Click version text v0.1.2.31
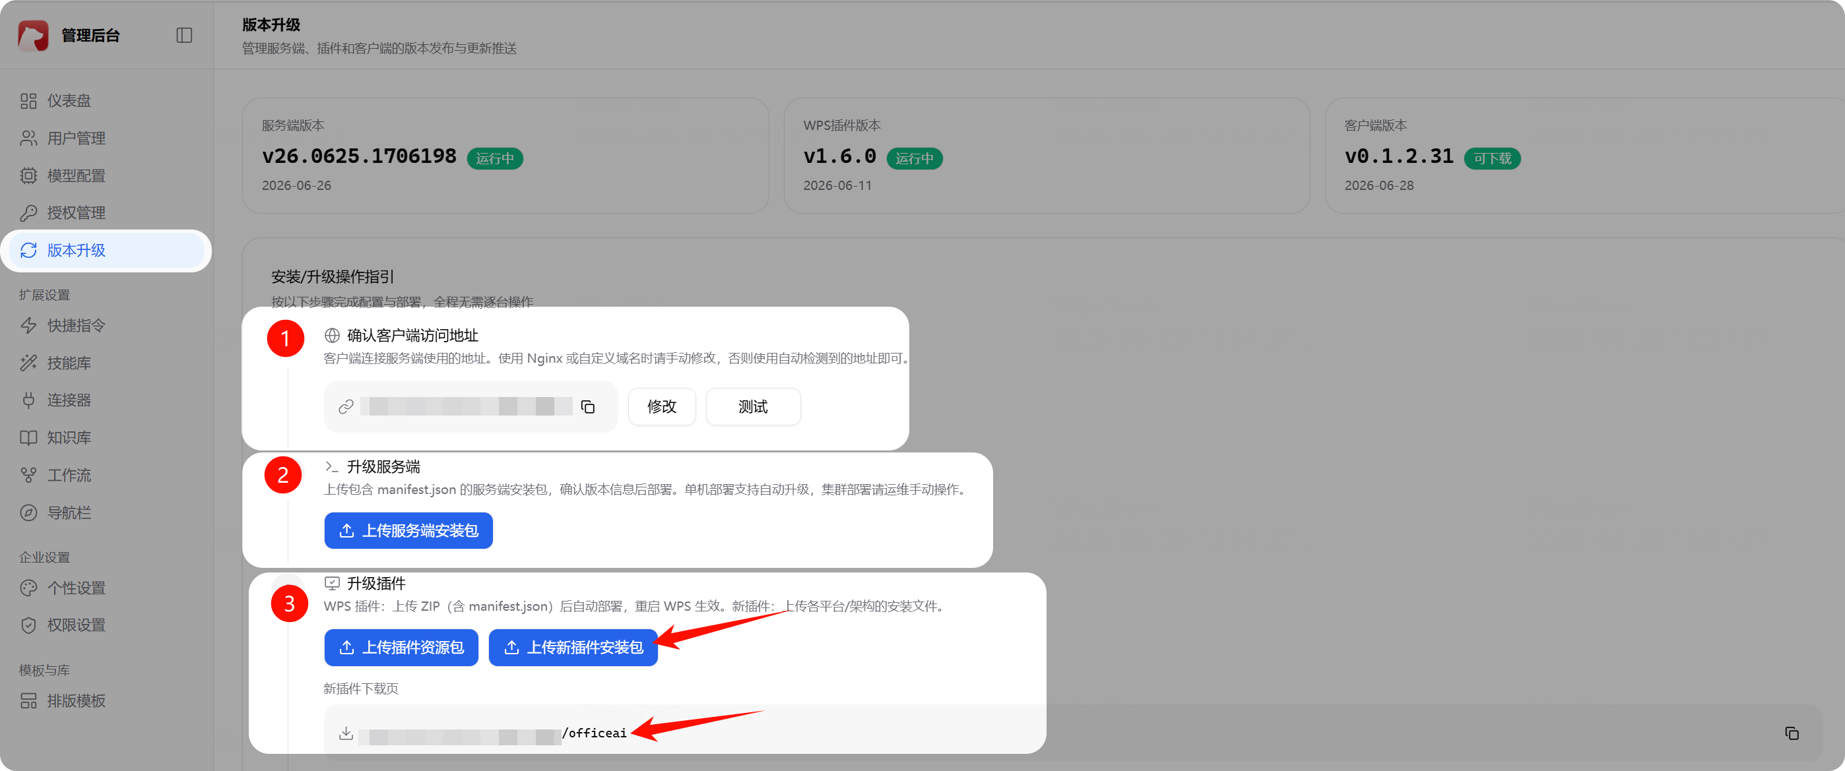 pyautogui.click(x=1399, y=156)
